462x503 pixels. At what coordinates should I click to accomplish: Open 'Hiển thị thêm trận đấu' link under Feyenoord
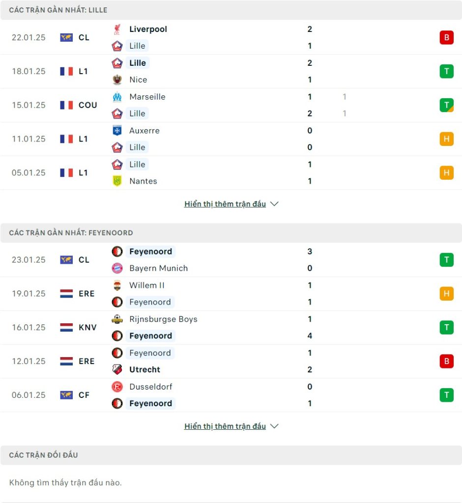[225, 426]
